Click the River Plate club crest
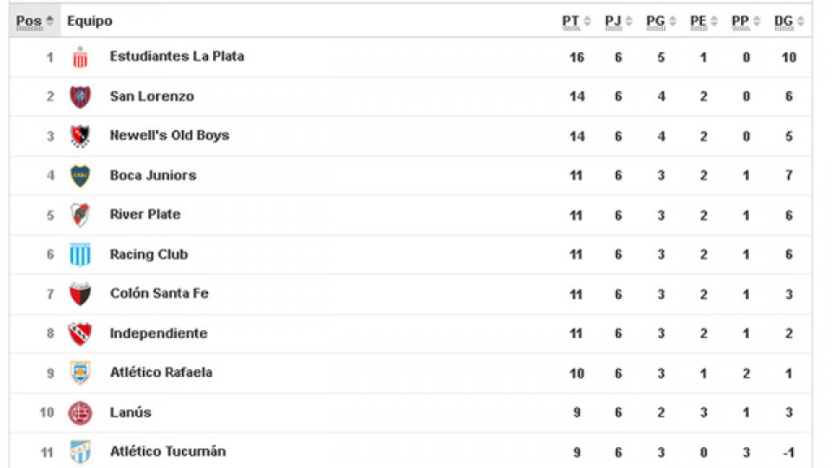 tap(80, 215)
